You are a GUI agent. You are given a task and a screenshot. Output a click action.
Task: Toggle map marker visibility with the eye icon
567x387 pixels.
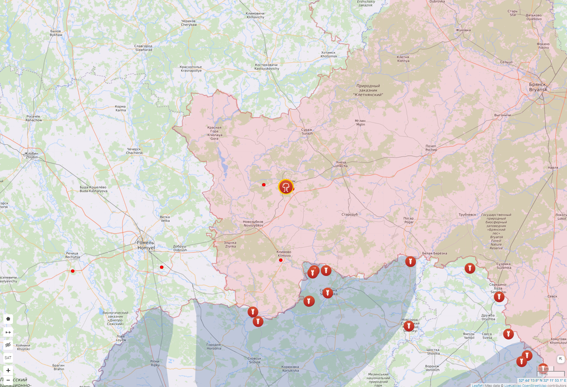click(x=8, y=345)
